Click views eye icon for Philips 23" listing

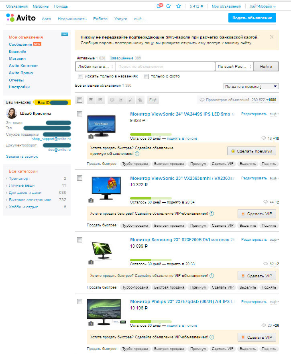[263, 326]
